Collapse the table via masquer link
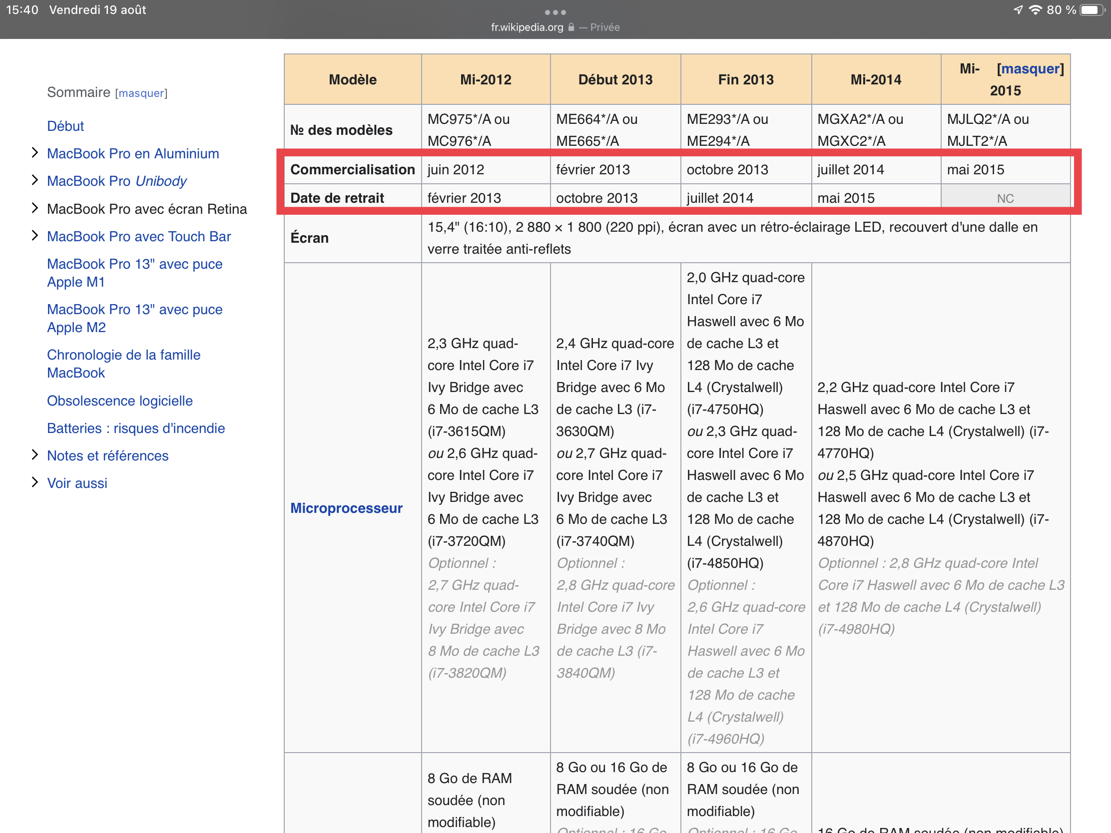Viewport: 1111px width, 833px height. [x=1030, y=69]
